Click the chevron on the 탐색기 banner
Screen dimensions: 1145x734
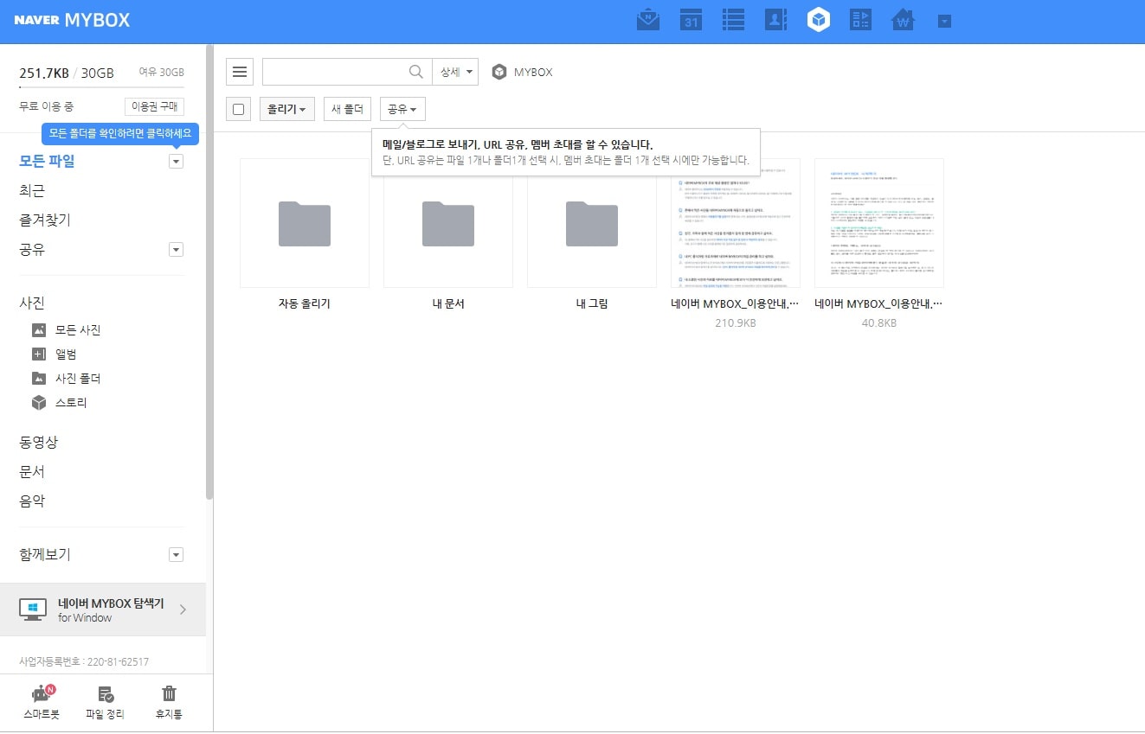[183, 610]
